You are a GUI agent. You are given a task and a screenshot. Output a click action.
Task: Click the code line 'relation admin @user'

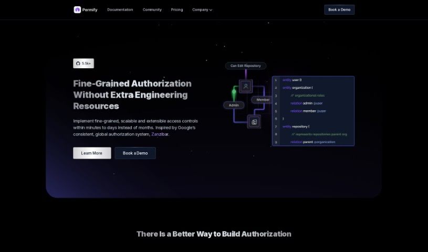(x=307, y=103)
